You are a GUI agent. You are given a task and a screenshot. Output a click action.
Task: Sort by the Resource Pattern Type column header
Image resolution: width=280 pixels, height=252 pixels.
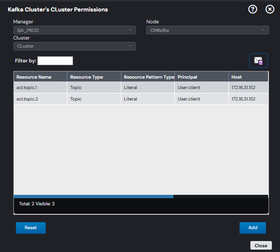click(148, 77)
